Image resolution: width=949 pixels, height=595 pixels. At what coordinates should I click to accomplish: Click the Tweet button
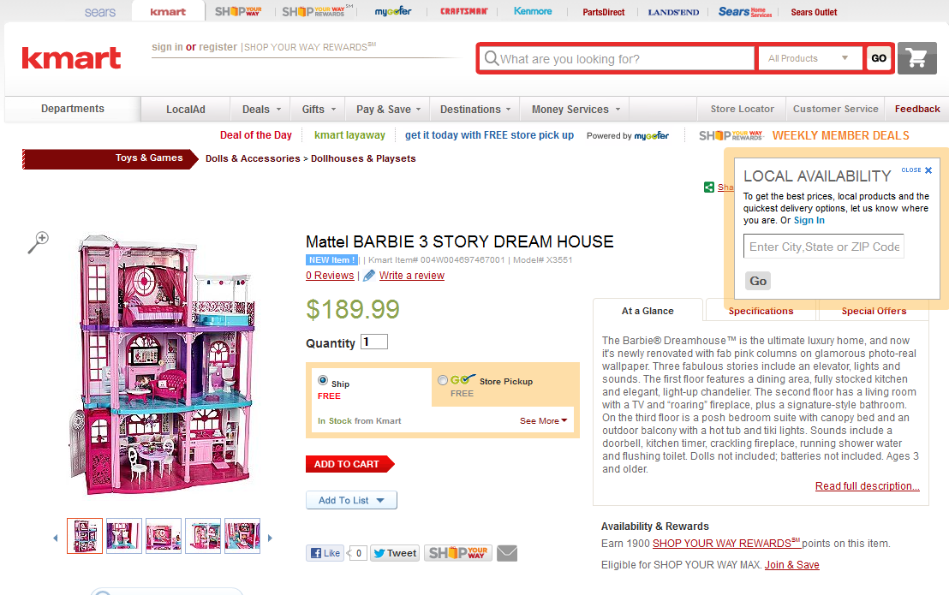pos(395,553)
